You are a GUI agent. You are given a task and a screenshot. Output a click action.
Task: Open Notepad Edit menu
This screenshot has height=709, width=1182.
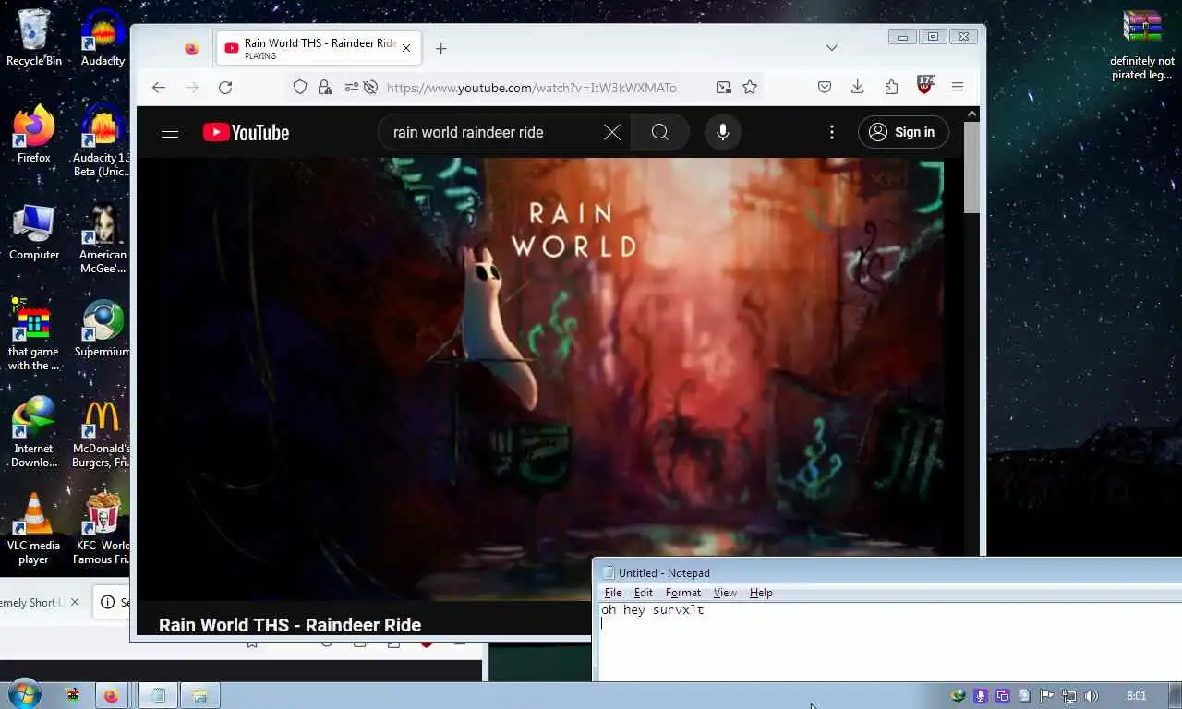[644, 593]
